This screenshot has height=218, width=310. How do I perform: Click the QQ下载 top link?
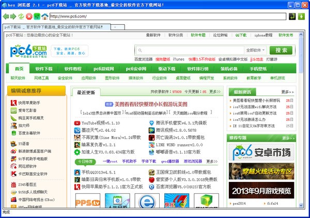pyautogui.click(x=241, y=35)
